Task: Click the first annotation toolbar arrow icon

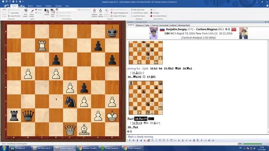Action: click(129, 140)
